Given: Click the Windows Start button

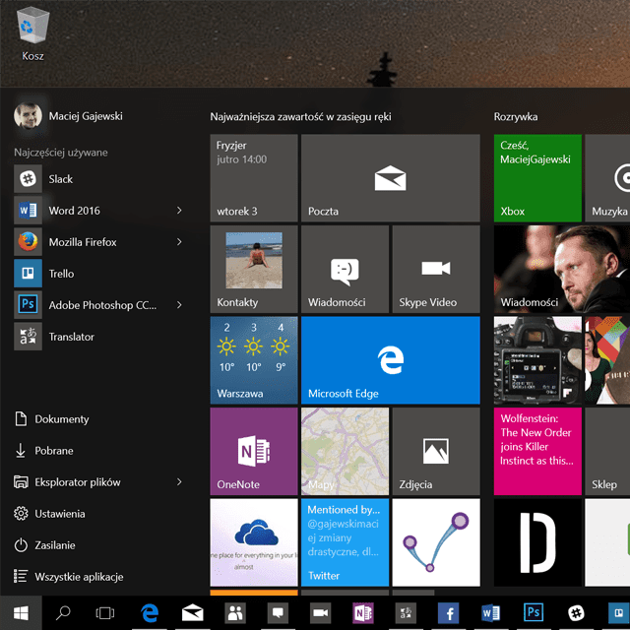Looking at the screenshot, I should (x=21, y=612).
